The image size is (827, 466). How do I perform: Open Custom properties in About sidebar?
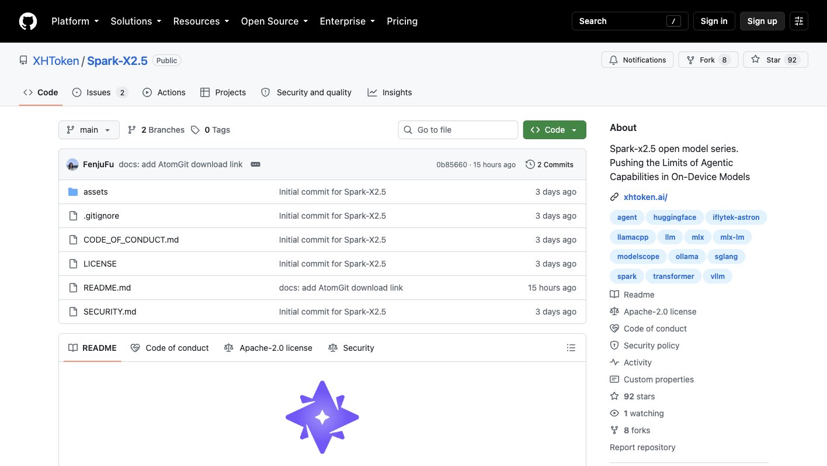tap(652, 379)
